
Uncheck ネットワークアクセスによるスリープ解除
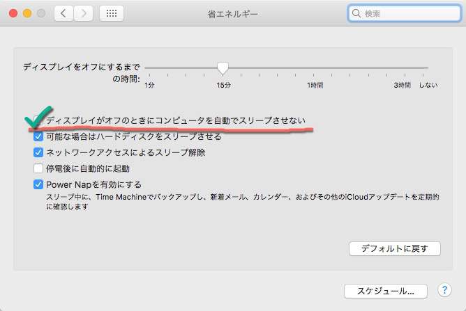point(38,152)
